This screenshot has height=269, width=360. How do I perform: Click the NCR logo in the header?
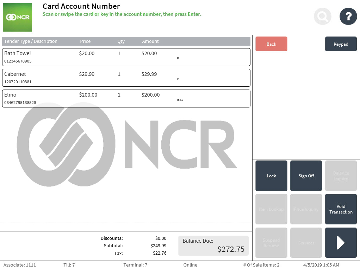(18, 17)
